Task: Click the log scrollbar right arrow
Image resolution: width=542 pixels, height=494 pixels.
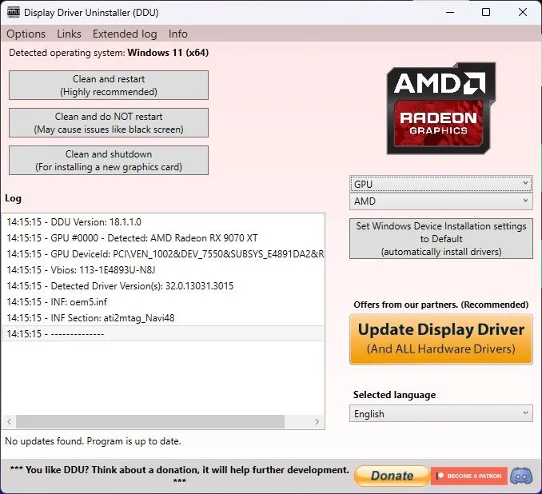Action: point(318,421)
